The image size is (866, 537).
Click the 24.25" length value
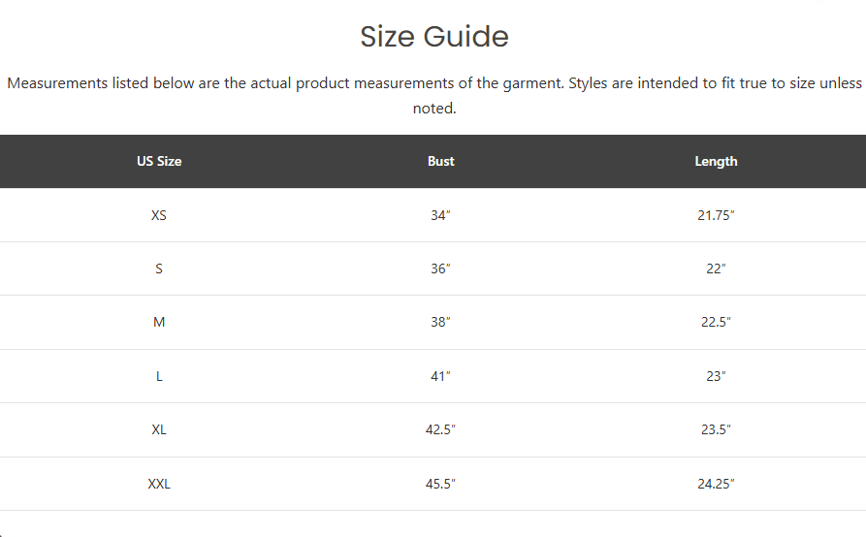[x=716, y=484]
